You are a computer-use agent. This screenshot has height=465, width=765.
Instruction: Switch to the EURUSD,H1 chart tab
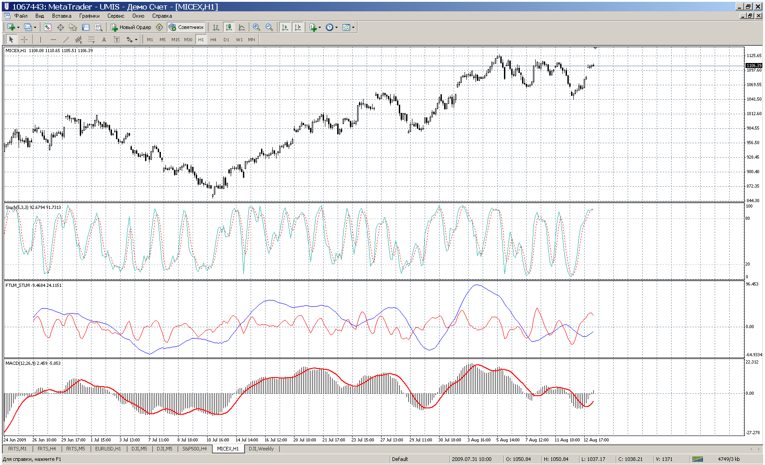pos(108,449)
